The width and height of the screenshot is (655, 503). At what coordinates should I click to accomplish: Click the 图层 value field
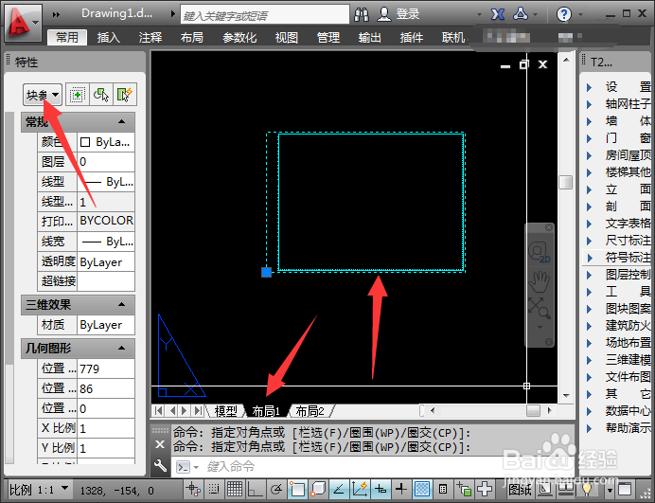click(106, 162)
